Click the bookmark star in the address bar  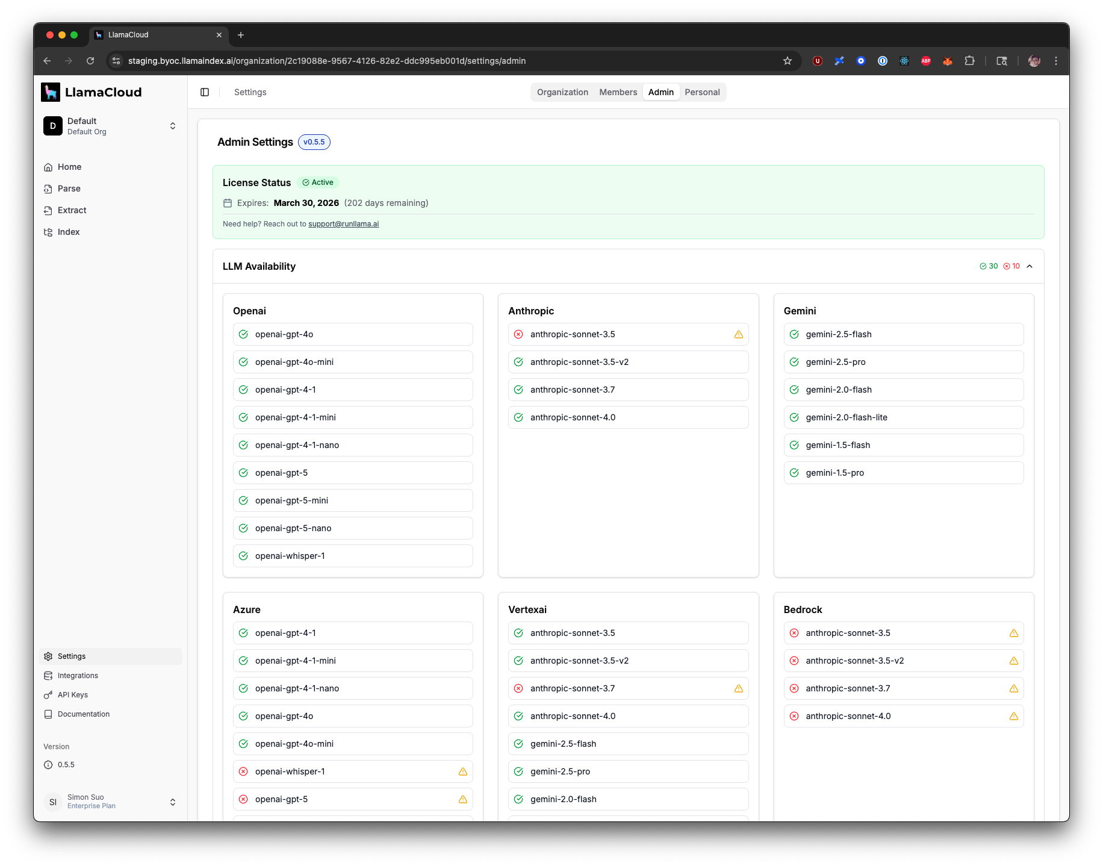point(787,61)
